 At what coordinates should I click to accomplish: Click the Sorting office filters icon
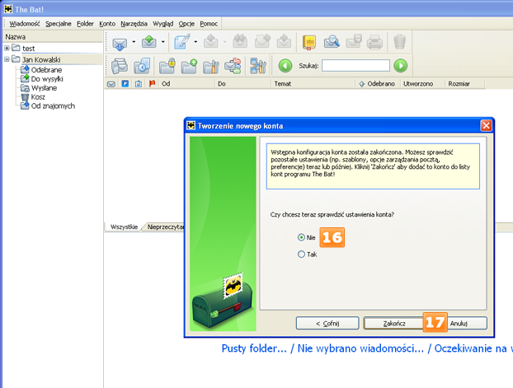point(258,66)
